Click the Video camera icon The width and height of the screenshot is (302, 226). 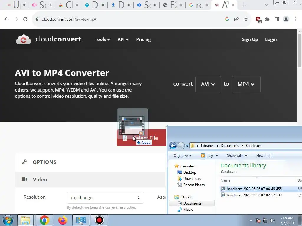point(24,179)
